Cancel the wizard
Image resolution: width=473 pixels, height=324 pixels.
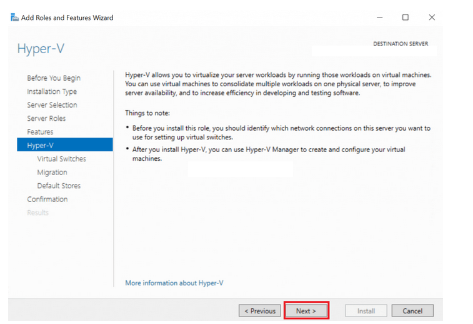[x=412, y=311]
